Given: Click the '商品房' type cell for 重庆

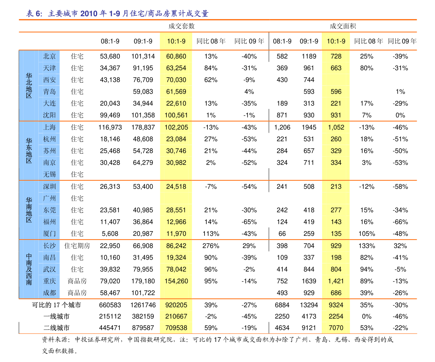Looking at the screenshot, I should (77, 281).
